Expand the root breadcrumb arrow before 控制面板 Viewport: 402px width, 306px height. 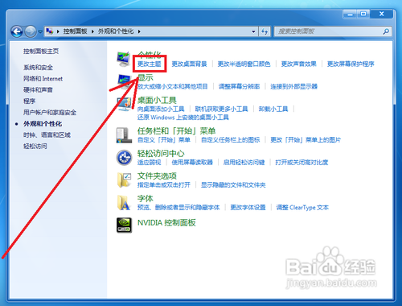tap(58, 31)
